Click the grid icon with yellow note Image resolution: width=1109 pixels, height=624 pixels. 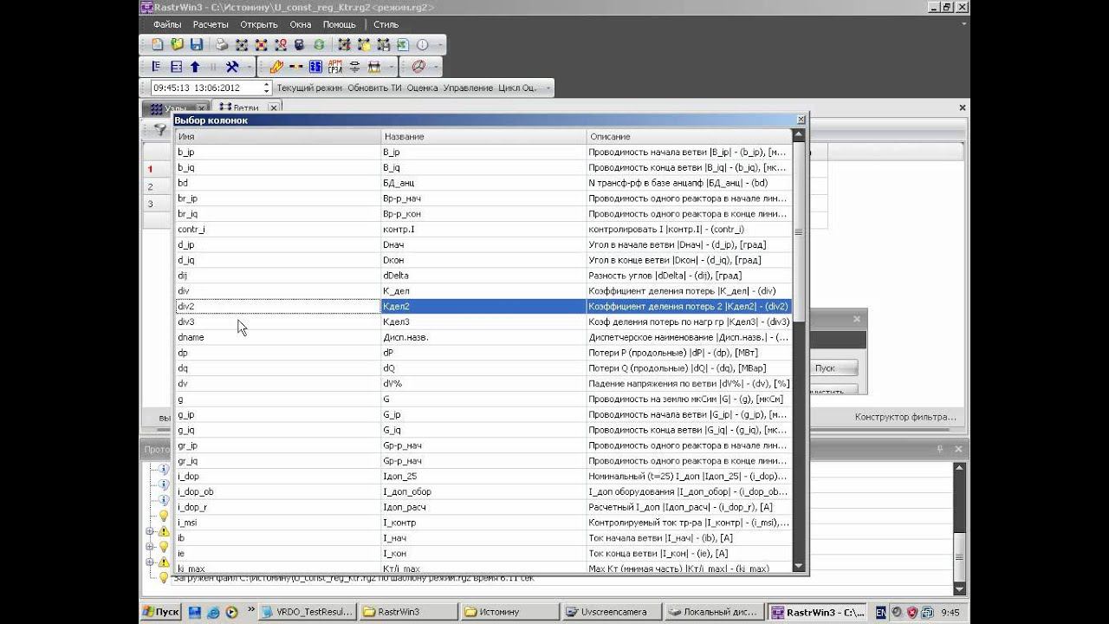(x=364, y=44)
